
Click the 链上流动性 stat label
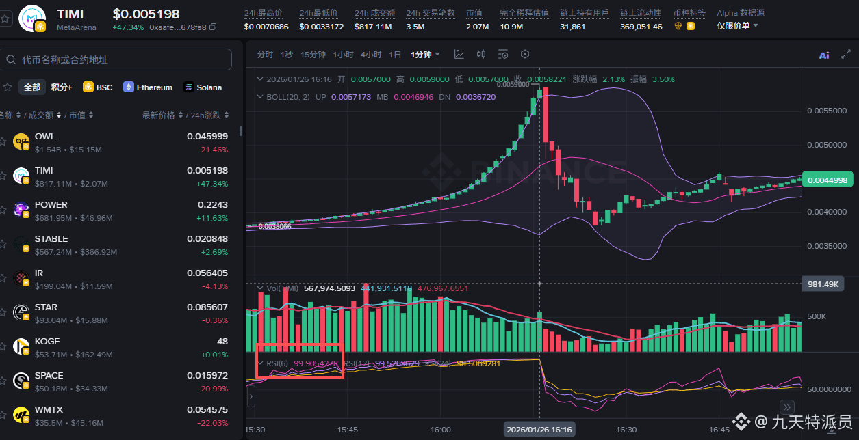tap(641, 13)
